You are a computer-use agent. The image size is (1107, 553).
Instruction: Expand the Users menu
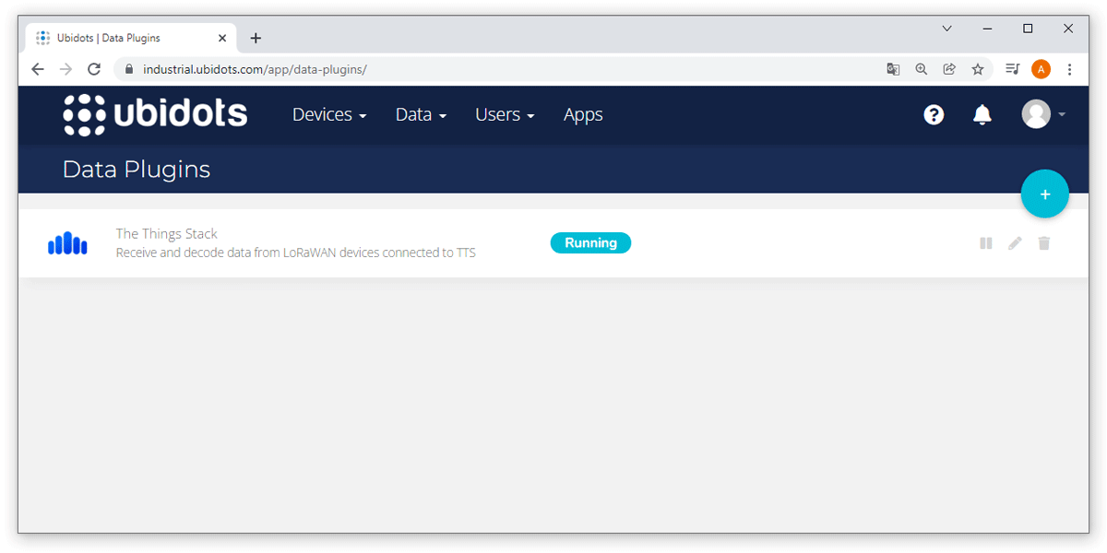tap(505, 115)
